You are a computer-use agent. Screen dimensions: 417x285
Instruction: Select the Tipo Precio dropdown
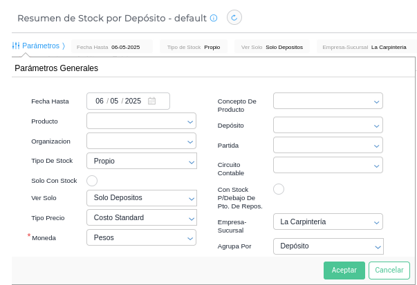click(141, 217)
